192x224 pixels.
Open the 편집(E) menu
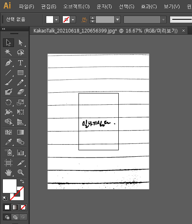click(x=49, y=6)
